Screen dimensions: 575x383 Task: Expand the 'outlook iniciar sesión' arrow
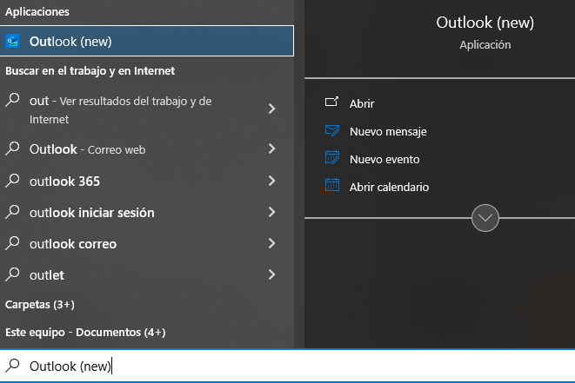pos(271,212)
